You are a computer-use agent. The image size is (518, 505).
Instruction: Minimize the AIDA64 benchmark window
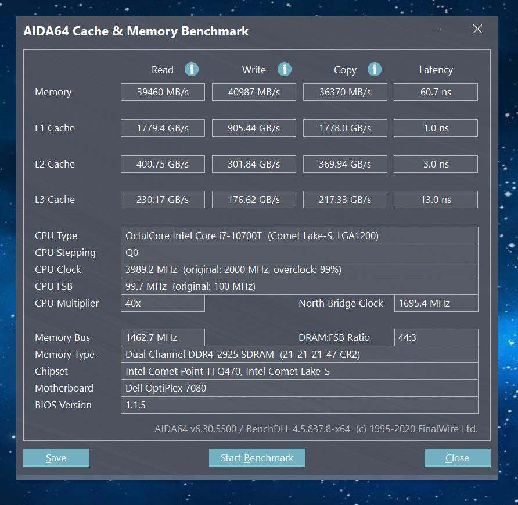click(x=436, y=29)
